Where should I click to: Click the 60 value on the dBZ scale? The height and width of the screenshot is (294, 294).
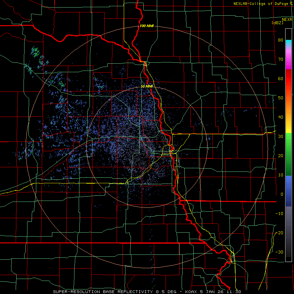click(x=281, y=79)
